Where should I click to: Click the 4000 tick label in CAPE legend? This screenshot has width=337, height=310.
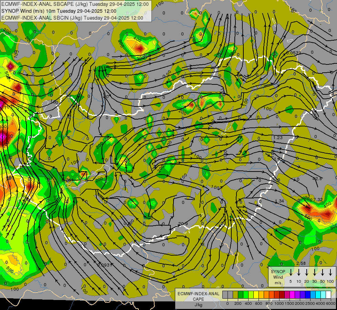click(320, 303)
